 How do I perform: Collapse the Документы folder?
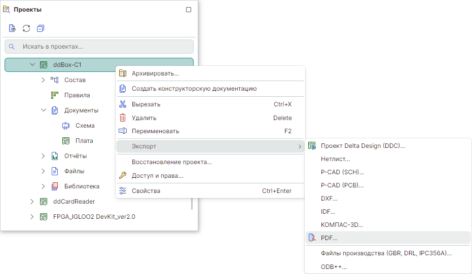(x=44, y=110)
